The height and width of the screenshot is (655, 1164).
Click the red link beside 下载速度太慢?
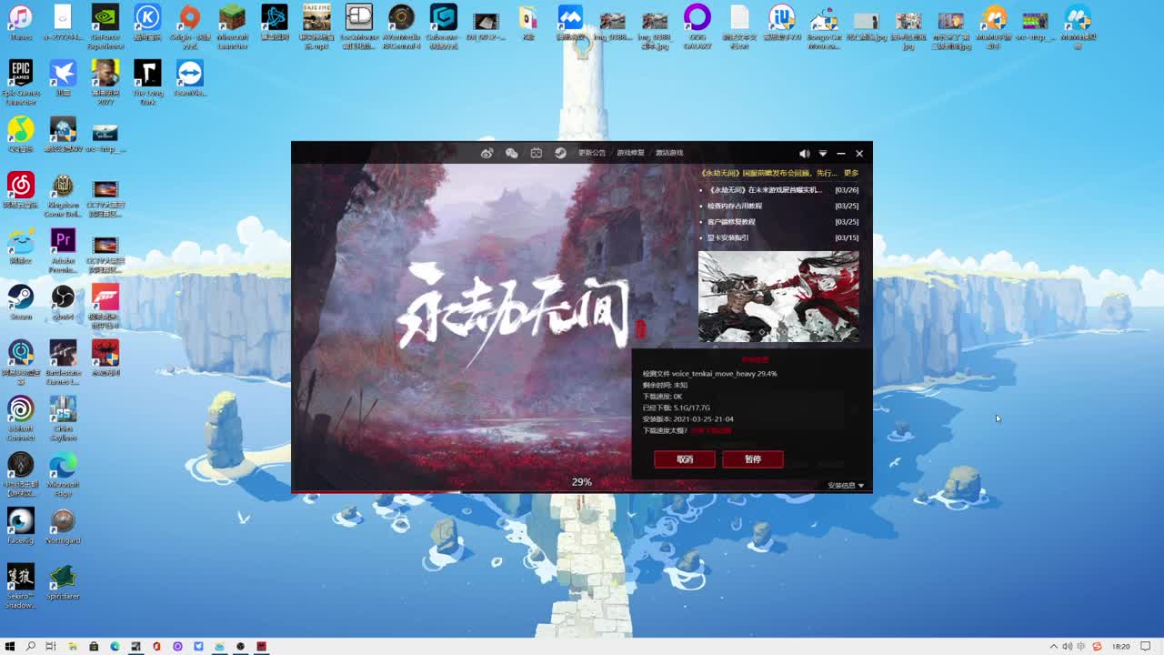710,430
